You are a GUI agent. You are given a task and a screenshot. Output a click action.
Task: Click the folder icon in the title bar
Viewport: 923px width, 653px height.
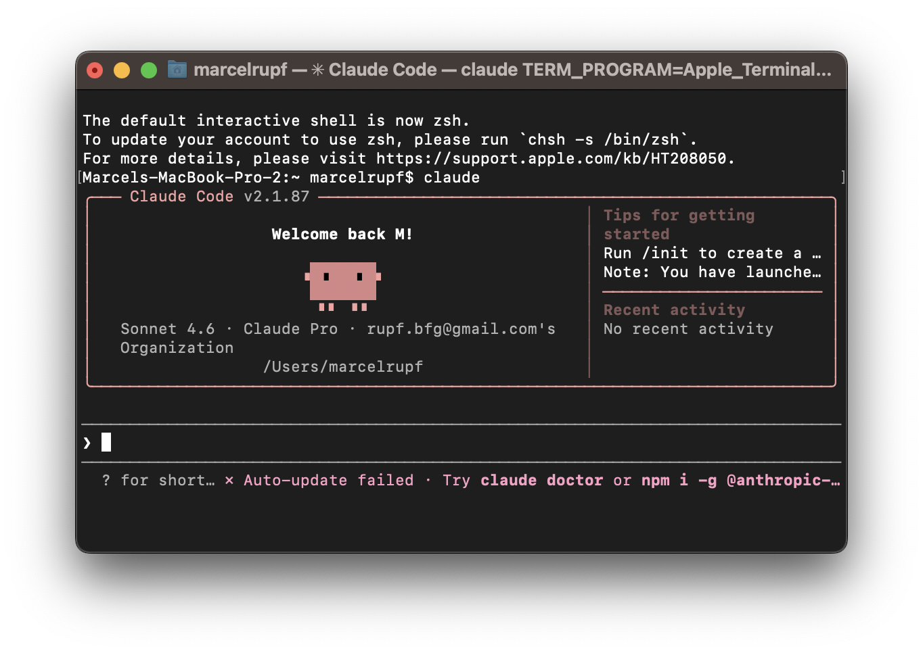177,70
